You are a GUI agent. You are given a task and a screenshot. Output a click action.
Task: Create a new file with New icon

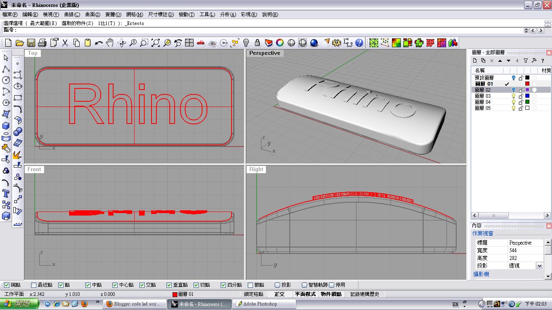(8, 43)
